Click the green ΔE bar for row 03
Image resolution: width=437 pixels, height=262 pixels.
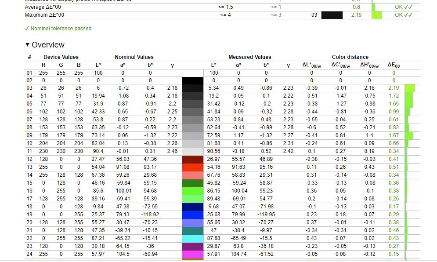tap(409, 88)
